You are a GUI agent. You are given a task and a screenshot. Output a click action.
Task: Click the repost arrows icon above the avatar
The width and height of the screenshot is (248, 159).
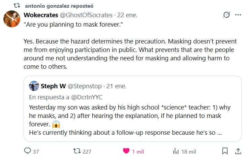click(16, 6)
